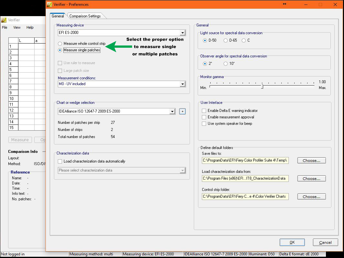Click row 15 header in Verifier table
This screenshot has height=258, width=344.
(x=13, y=128)
